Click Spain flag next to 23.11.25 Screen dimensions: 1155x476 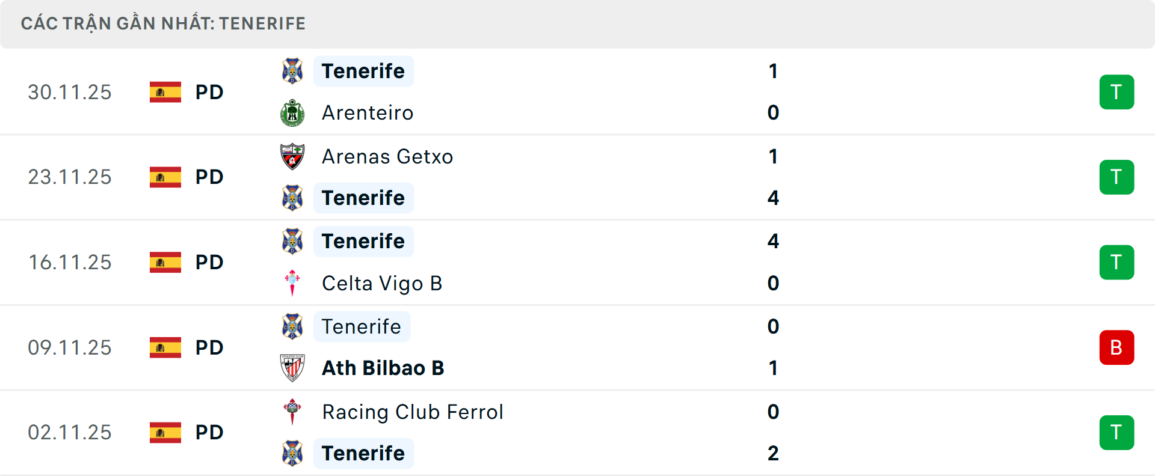165,177
